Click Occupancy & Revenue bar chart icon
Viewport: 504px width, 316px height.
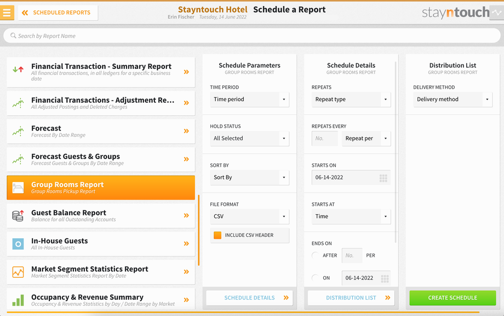(x=18, y=300)
